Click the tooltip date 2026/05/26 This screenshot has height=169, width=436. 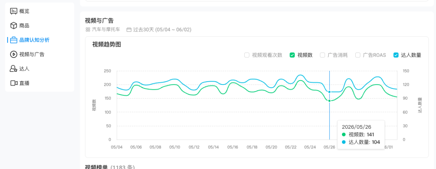click(x=356, y=127)
